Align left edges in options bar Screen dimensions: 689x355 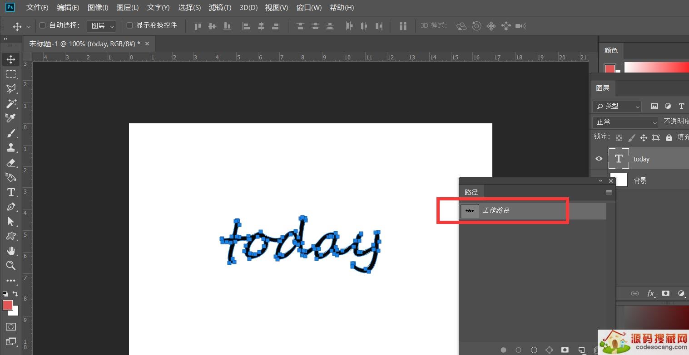click(246, 26)
